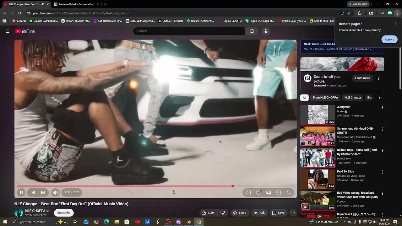Open the player settings gear
402x226 pixels.
[x=258, y=192]
